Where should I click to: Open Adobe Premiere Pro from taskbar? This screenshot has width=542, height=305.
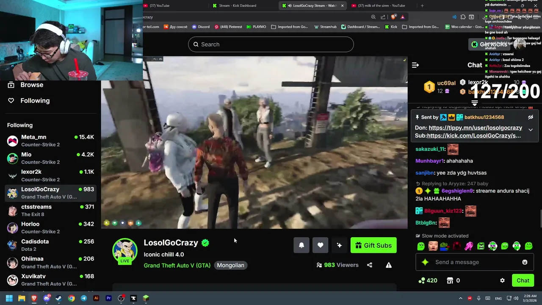108,298
